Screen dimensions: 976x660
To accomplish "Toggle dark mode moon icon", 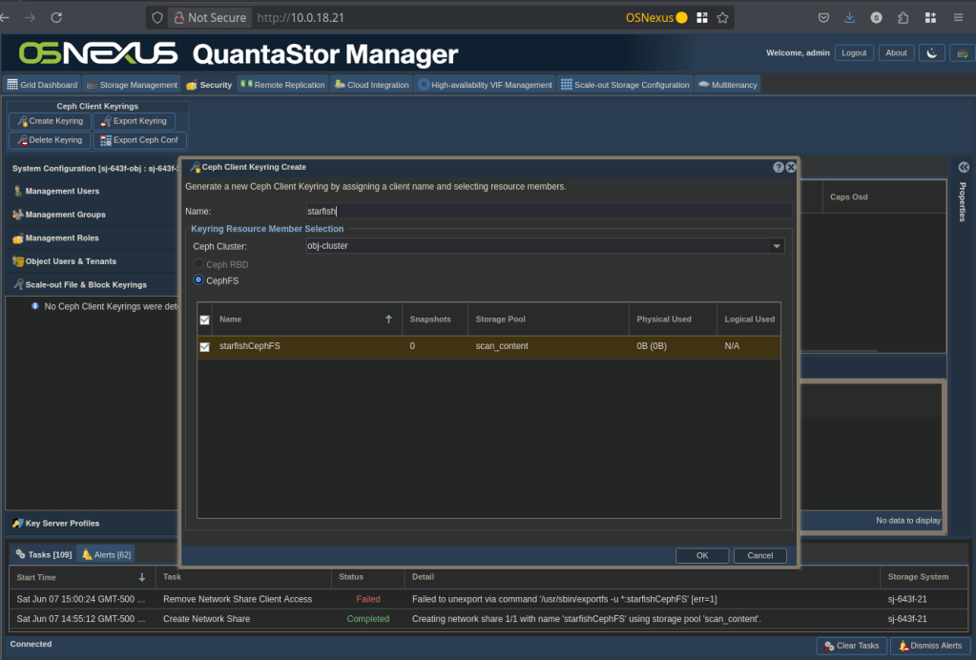I will click(x=932, y=53).
